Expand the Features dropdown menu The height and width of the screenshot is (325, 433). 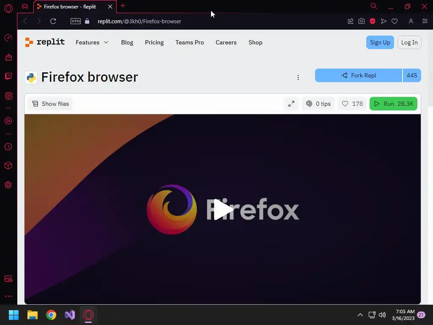92,43
